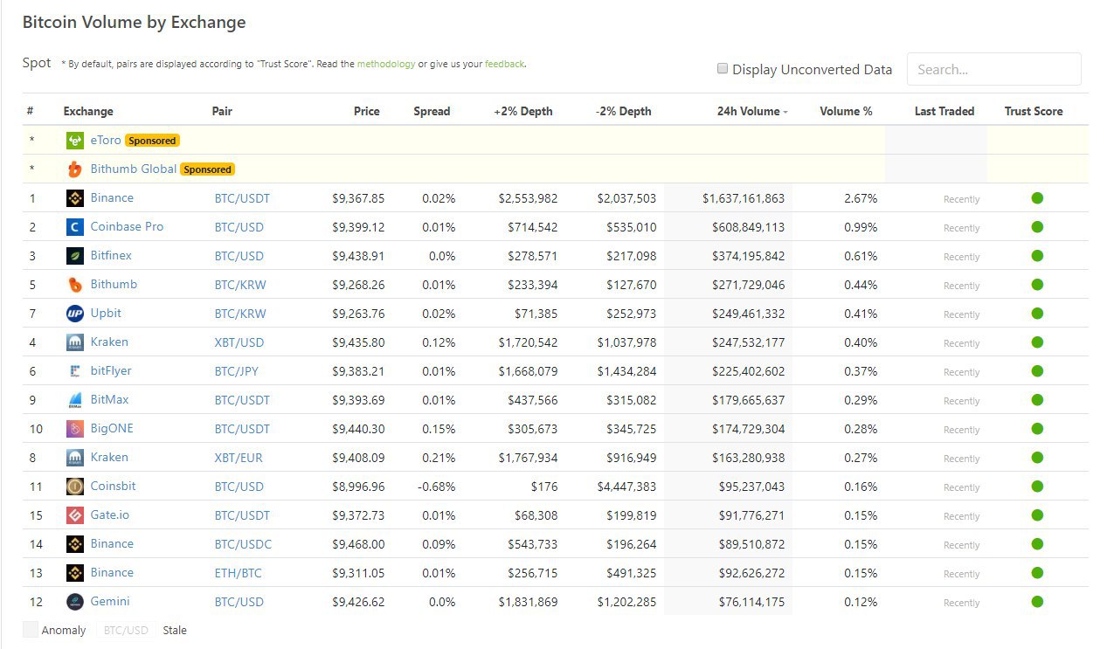
Task: Click the Binance logo in BTC/USDT row
Action: (75, 198)
